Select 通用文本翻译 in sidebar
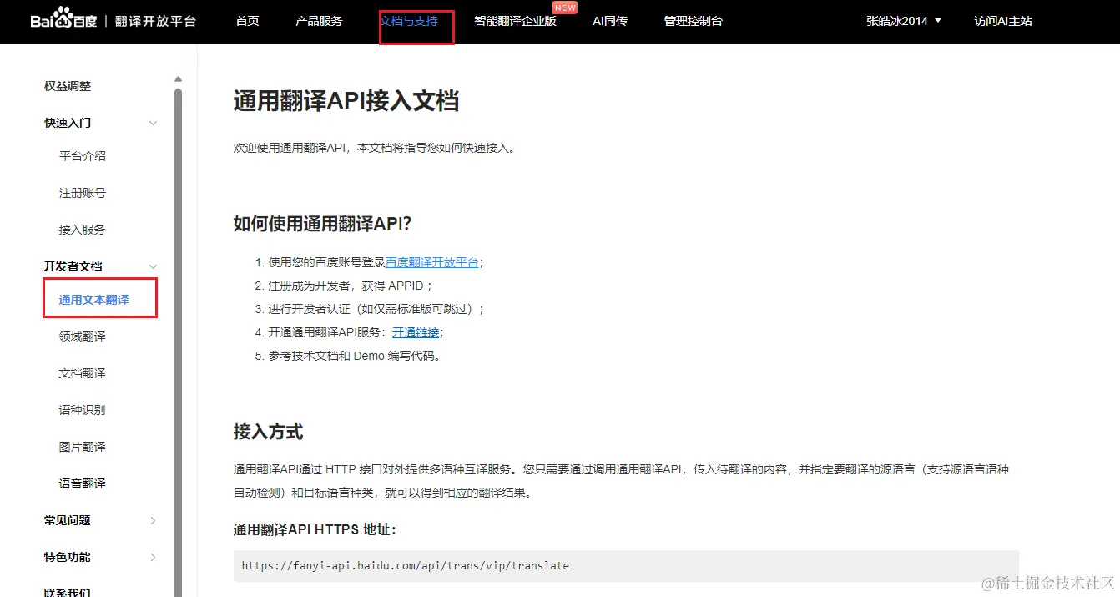The image size is (1120, 597). (94, 300)
